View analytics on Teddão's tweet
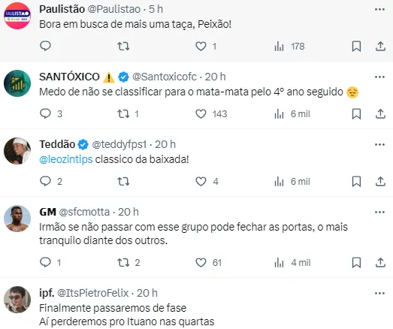 [x=292, y=182]
